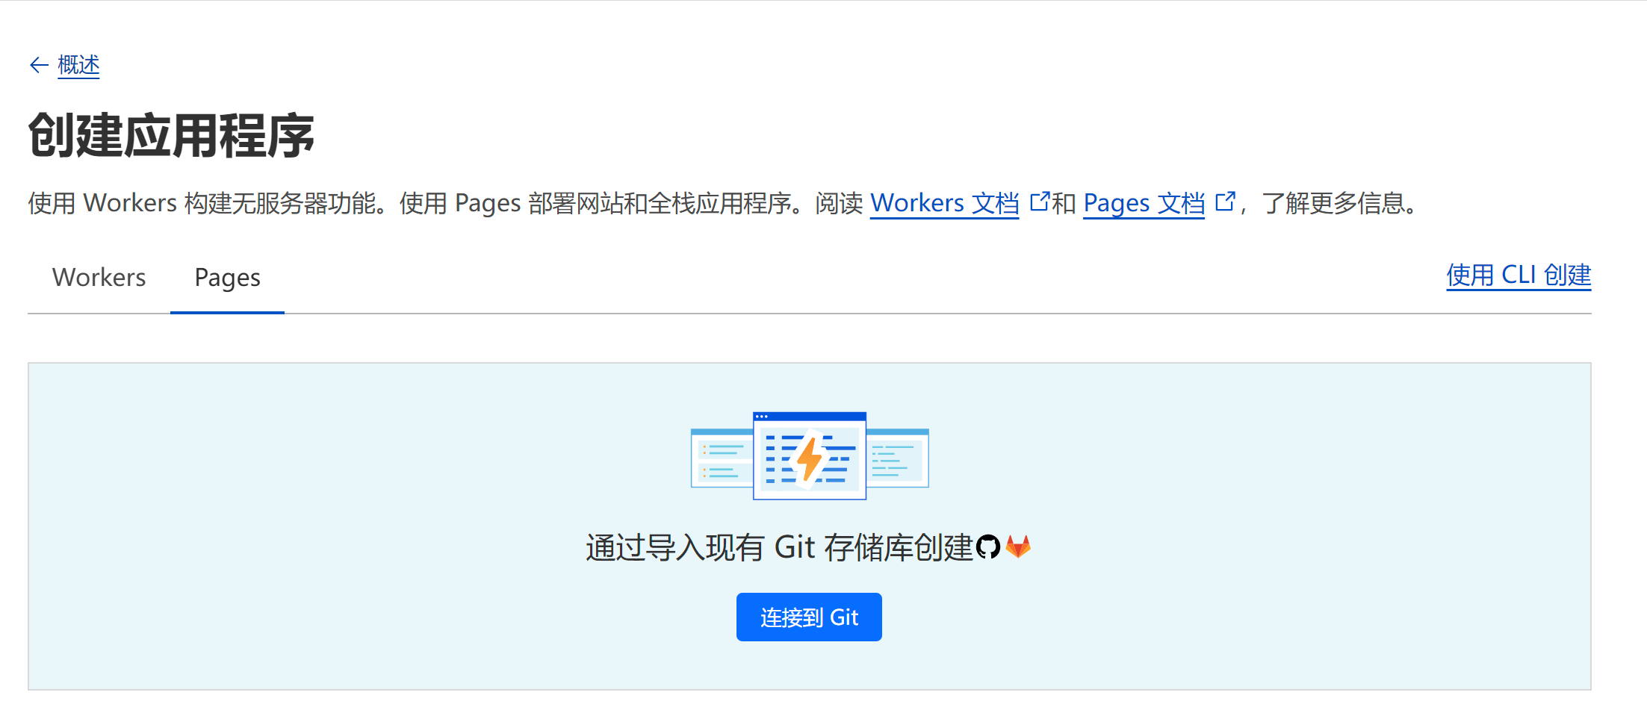Click the GitHub logo icon
Screen dimensions: 1647x710
coord(988,547)
